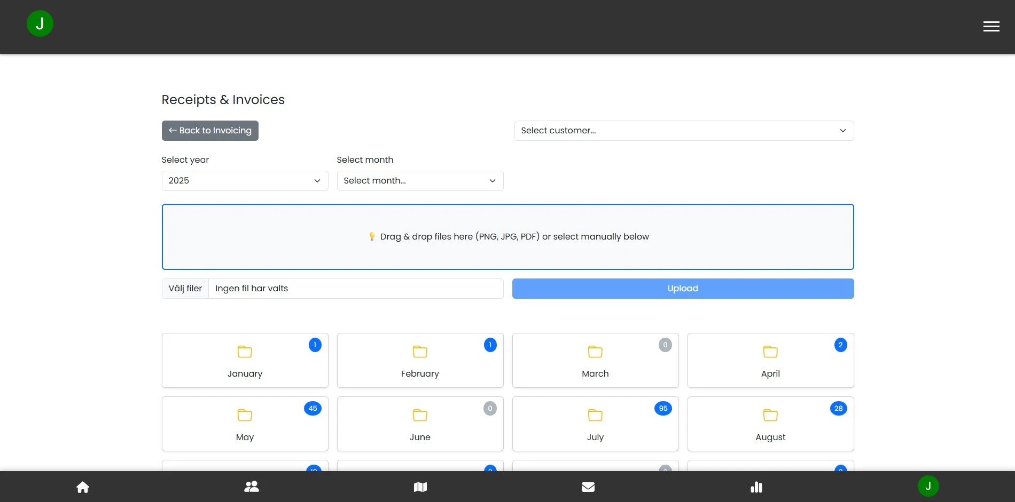Open the Contacts section in the bottom bar
The height and width of the screenshot is (502, 1015).
[251, 487]
